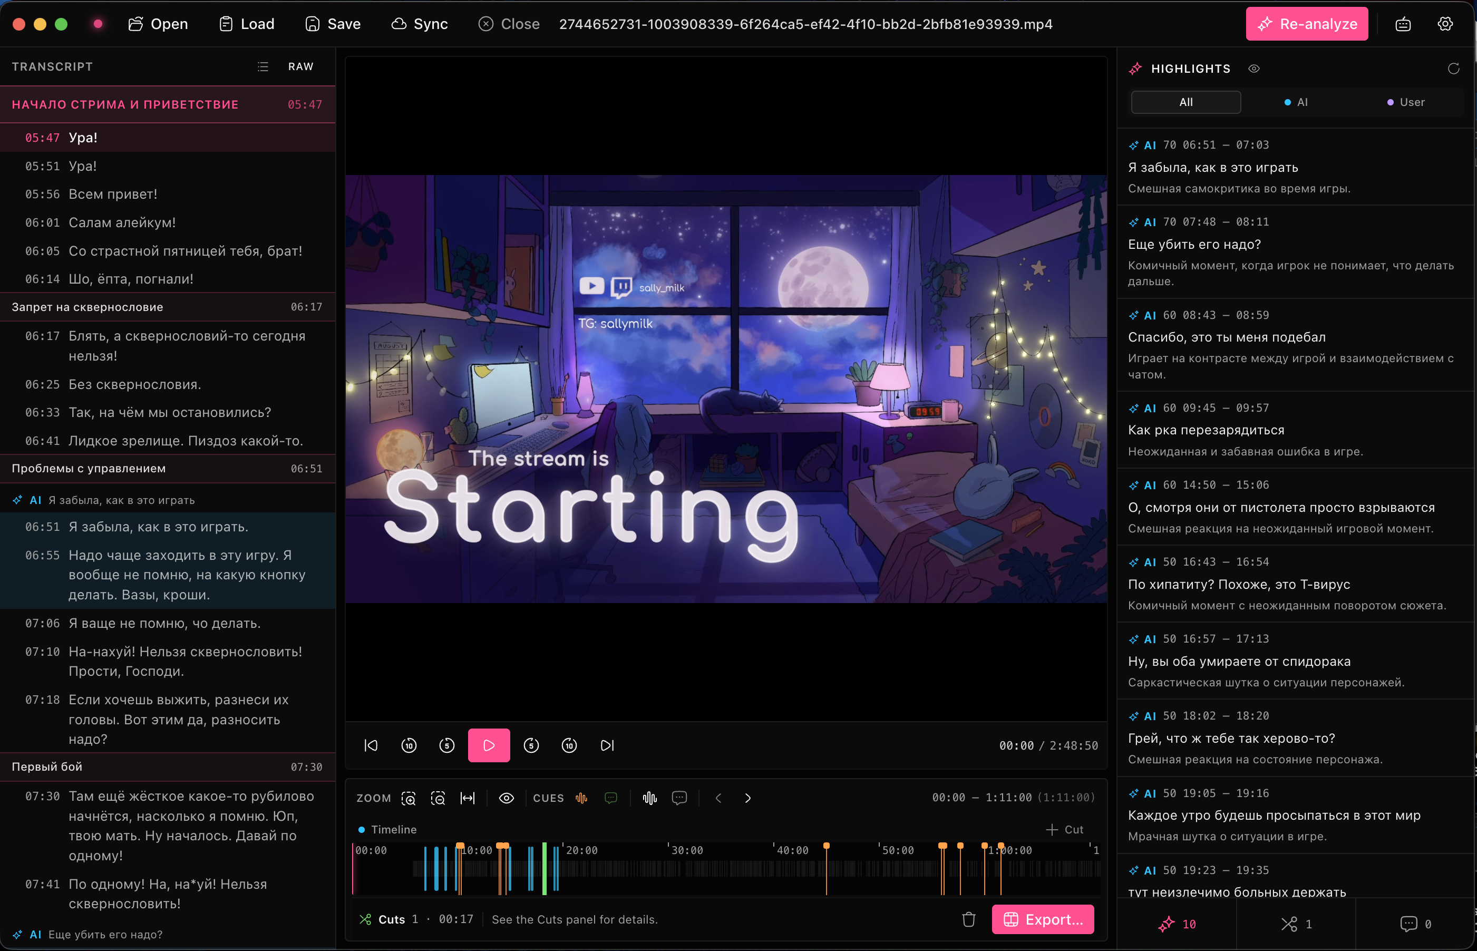Click the Export button

1043,919
